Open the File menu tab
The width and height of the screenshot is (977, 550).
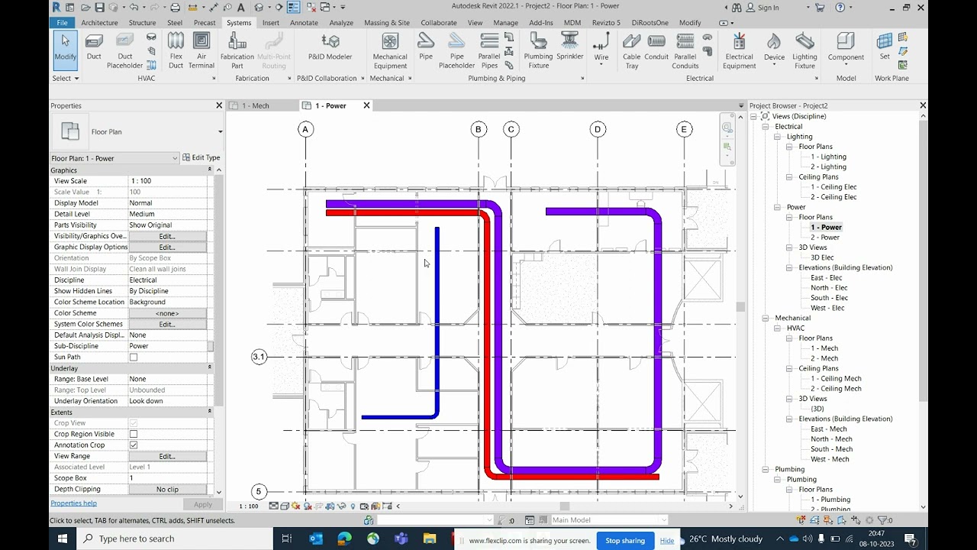click(62, 23)
